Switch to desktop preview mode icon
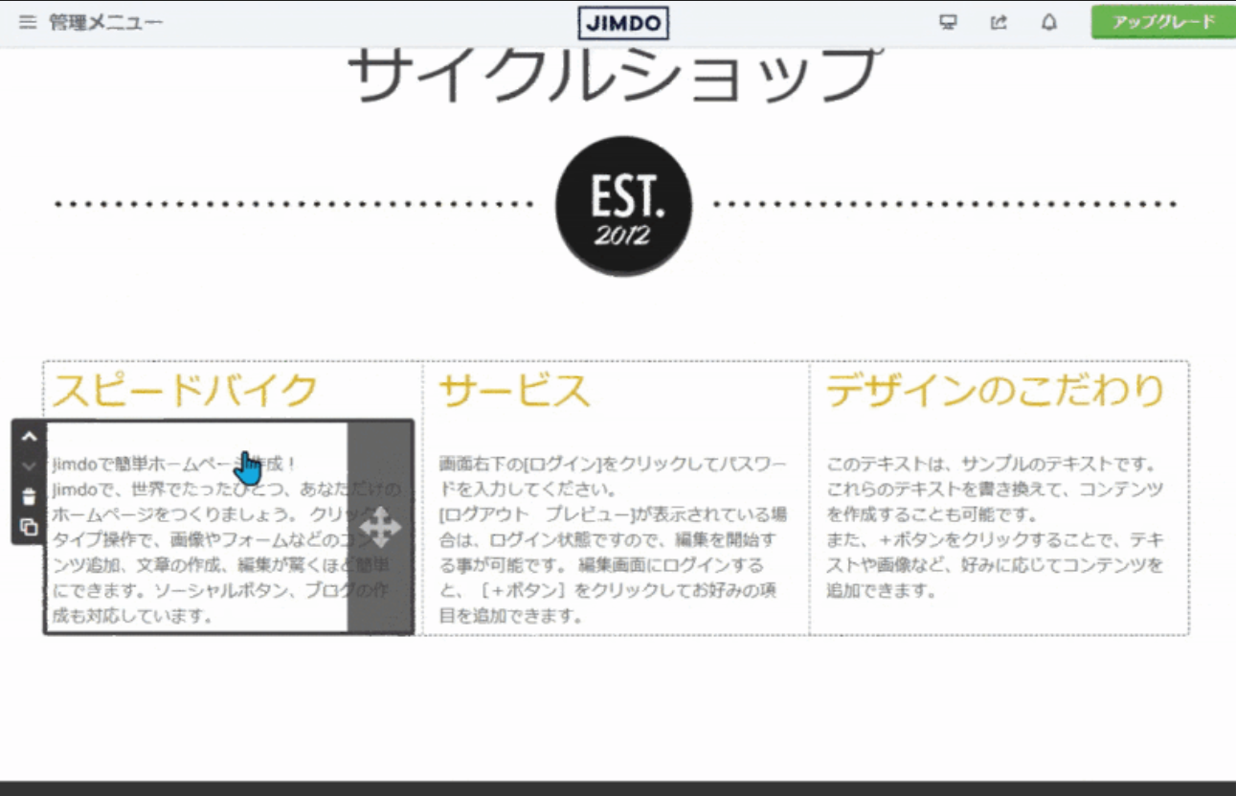The width and height of the screenshot is (1236, 796). click(949, 22)
